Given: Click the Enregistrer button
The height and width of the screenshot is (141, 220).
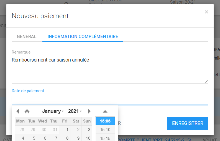Looking at the screenshot, I should [188, 123].
